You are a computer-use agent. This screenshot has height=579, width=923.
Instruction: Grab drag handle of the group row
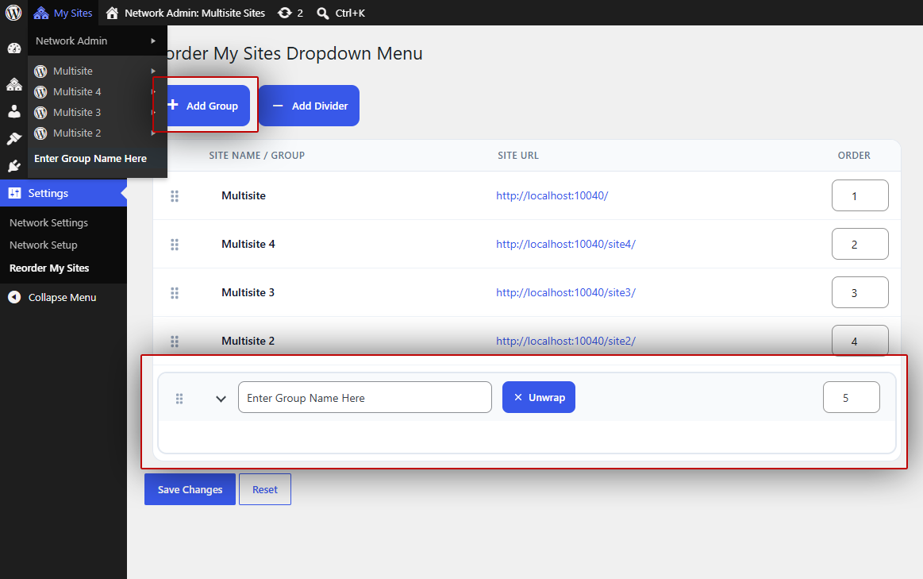(179, 399)
